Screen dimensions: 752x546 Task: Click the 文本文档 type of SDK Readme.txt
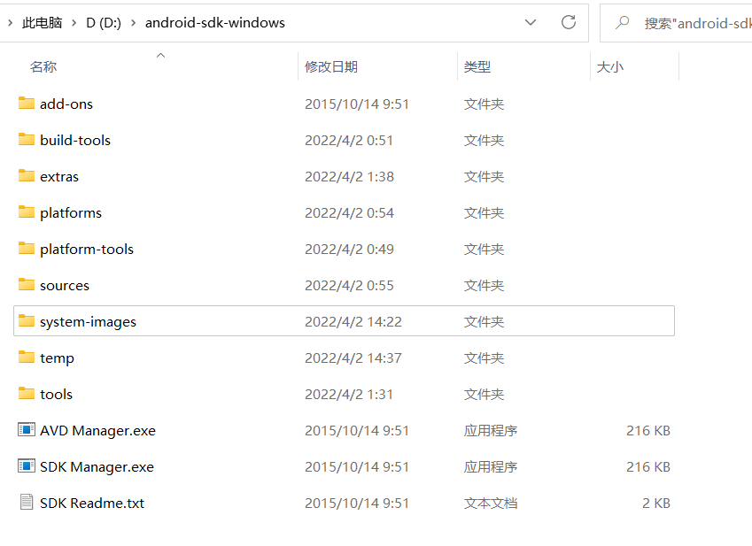(491, 503)
